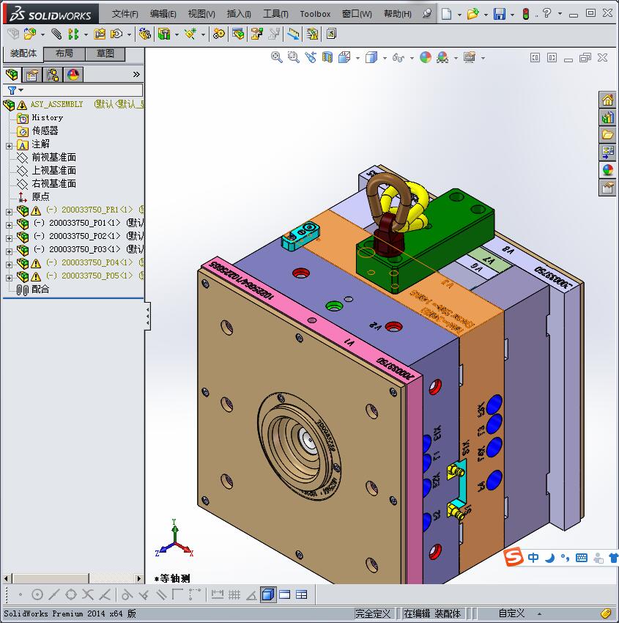Click the Show Hidden Components icon
Viewport: 619px width, 623px height.
(145, 34)
